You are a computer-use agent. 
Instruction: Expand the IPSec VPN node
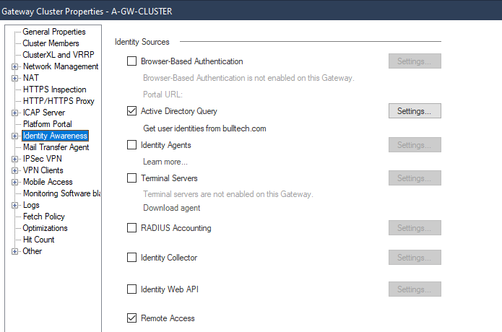tap(14, 159)
